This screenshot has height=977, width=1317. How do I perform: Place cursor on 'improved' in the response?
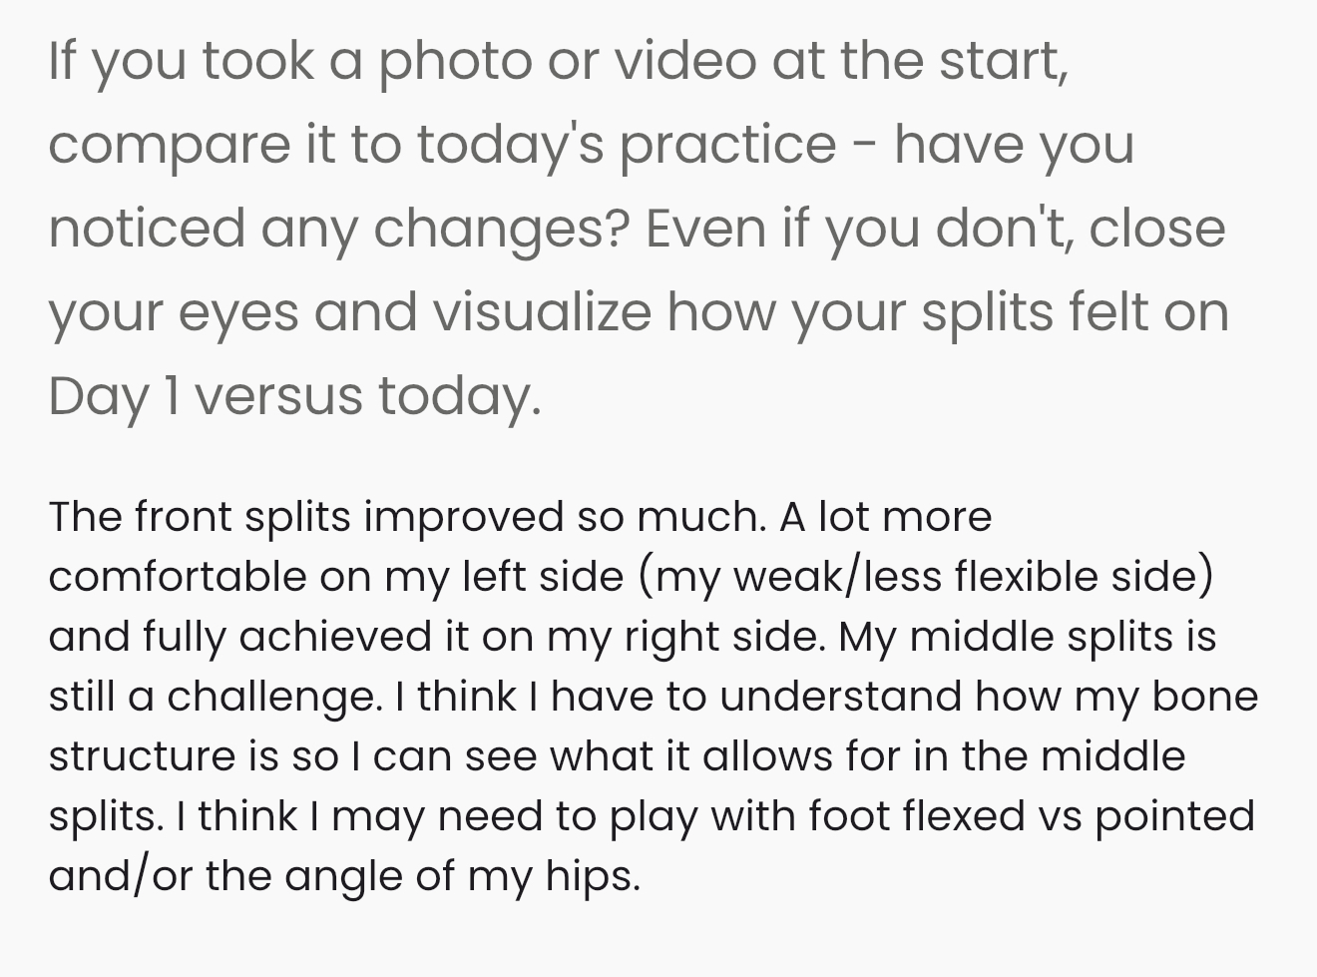(x=464, y=517)
